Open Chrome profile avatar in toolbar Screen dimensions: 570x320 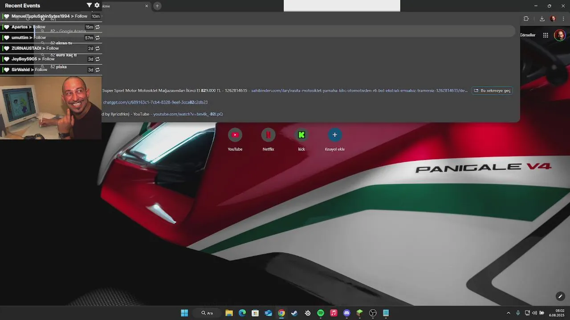pyautogui.click(x=553, y=19)
